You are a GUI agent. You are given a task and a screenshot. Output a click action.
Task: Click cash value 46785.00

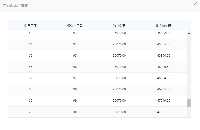(164, 89)
